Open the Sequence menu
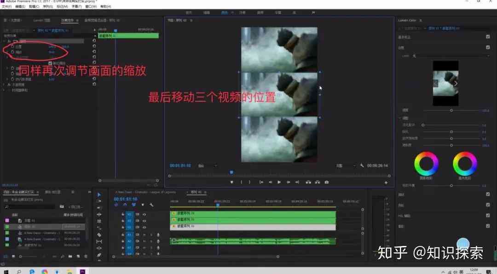497x274 pixels. (x=48, y=6)
